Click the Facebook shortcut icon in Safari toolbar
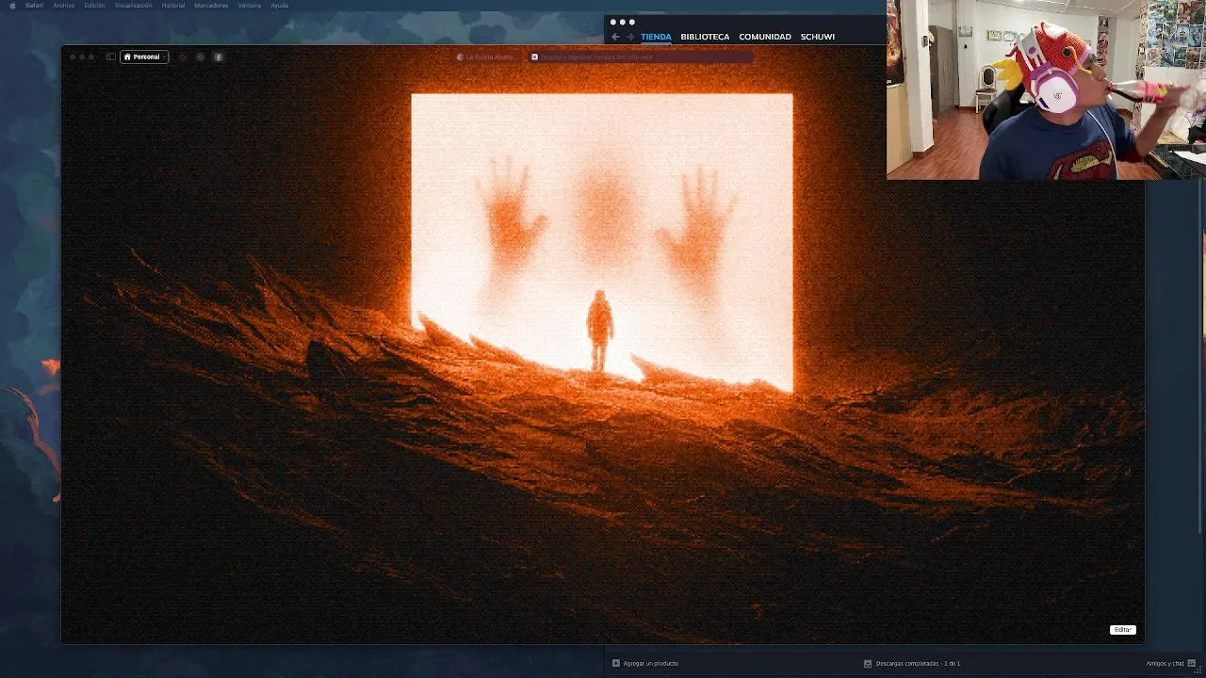Screen dimensions: 1206x678 tap(219, 56)
